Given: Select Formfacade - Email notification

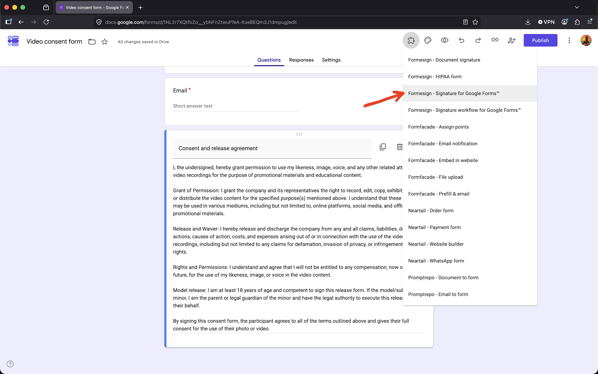Looking at the screenshot, I should 470,144.
